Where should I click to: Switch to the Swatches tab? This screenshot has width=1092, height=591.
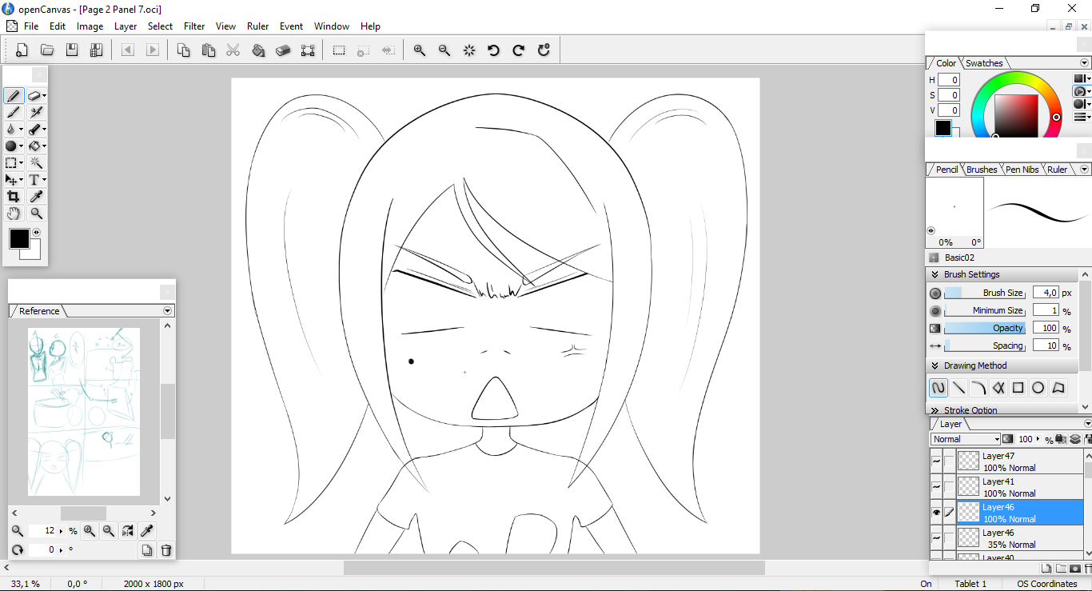[984, 63]
